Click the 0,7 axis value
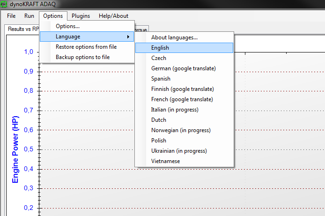The width and height of the screenshot is (325, 216). tap(29, 110)
